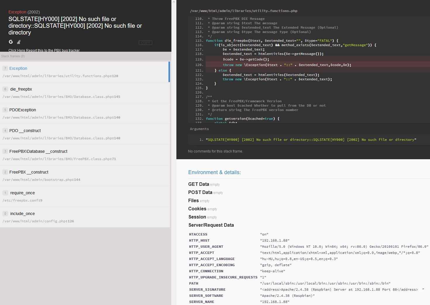Select stack frame 5 PDOException
The image size is (430, 305).
pyautogui.click(x=85, y=113)
